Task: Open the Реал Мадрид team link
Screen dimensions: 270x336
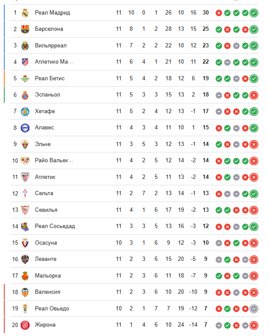Action: click(52, 13)
